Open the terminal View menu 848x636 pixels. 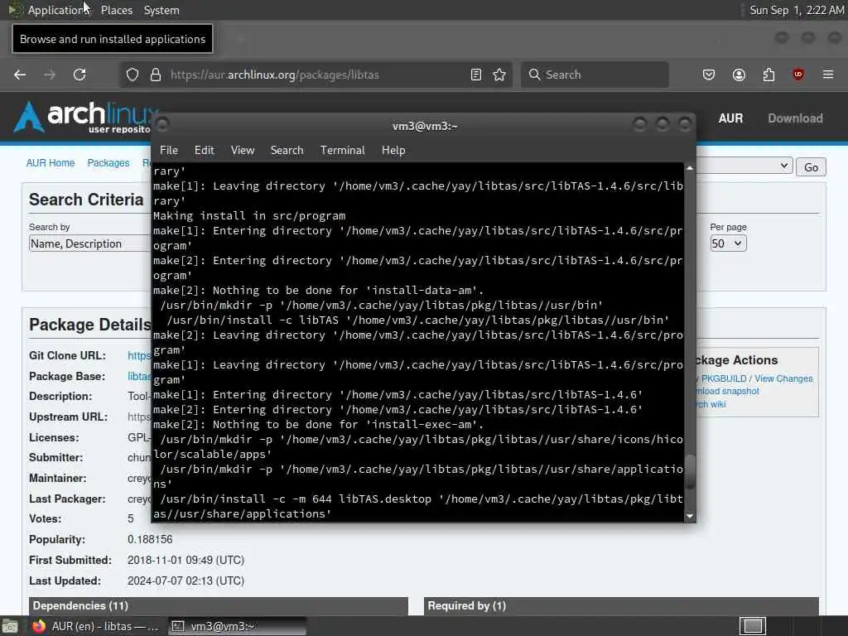pos(243,151)
